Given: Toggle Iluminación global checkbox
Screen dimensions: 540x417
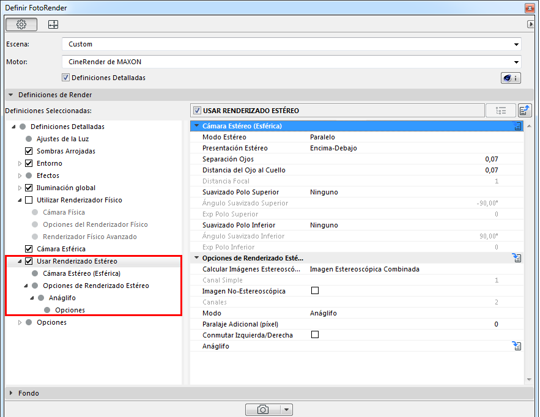Looking at the screenshot, I should point(29,188).
